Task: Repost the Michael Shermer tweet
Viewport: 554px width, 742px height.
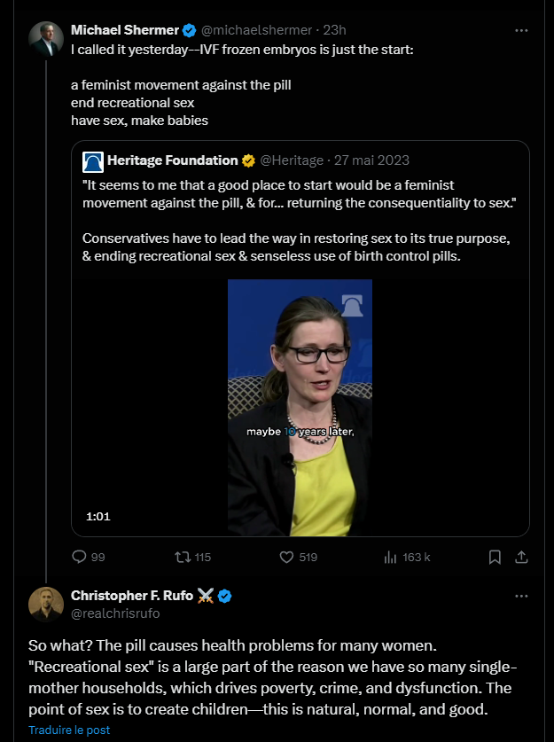Action: tap(183, 557)
